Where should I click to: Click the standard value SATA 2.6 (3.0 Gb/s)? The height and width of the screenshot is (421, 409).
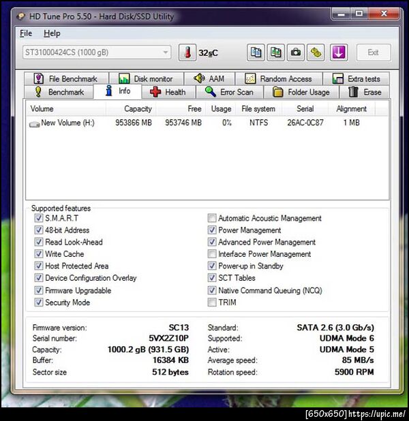coord(335,328)
